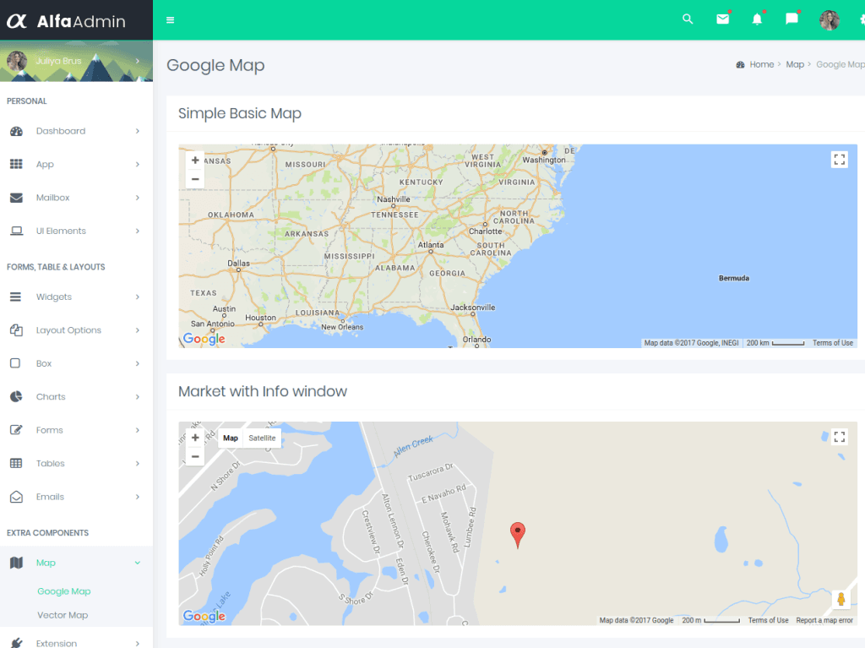Click the Home breadcrumb link
Image resolution: width=865 pixels, height=648 pixels.
pos(761,64)
